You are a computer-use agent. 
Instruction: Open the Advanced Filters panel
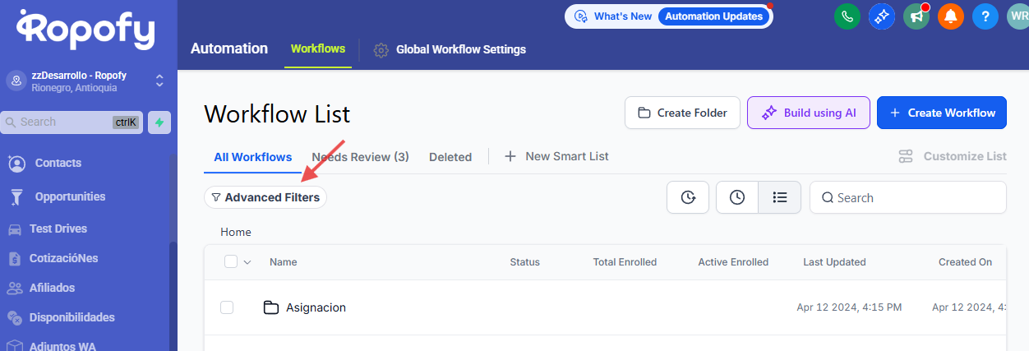[x=265, y=197]
